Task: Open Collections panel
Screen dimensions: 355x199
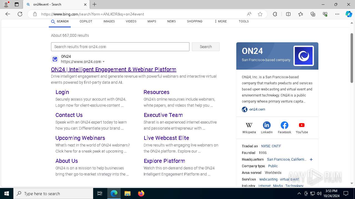Action: [x=313, y=14]
